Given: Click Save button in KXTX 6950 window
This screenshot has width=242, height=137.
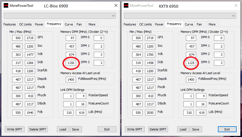Looking at the screenshot, I should coord(196,129).
